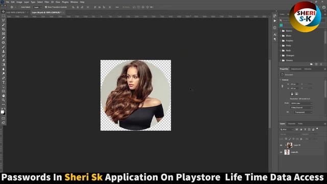Set canvas to landscape orientation
The height and width of the screenshot is (184, 327).
click(x=296, y=94)
